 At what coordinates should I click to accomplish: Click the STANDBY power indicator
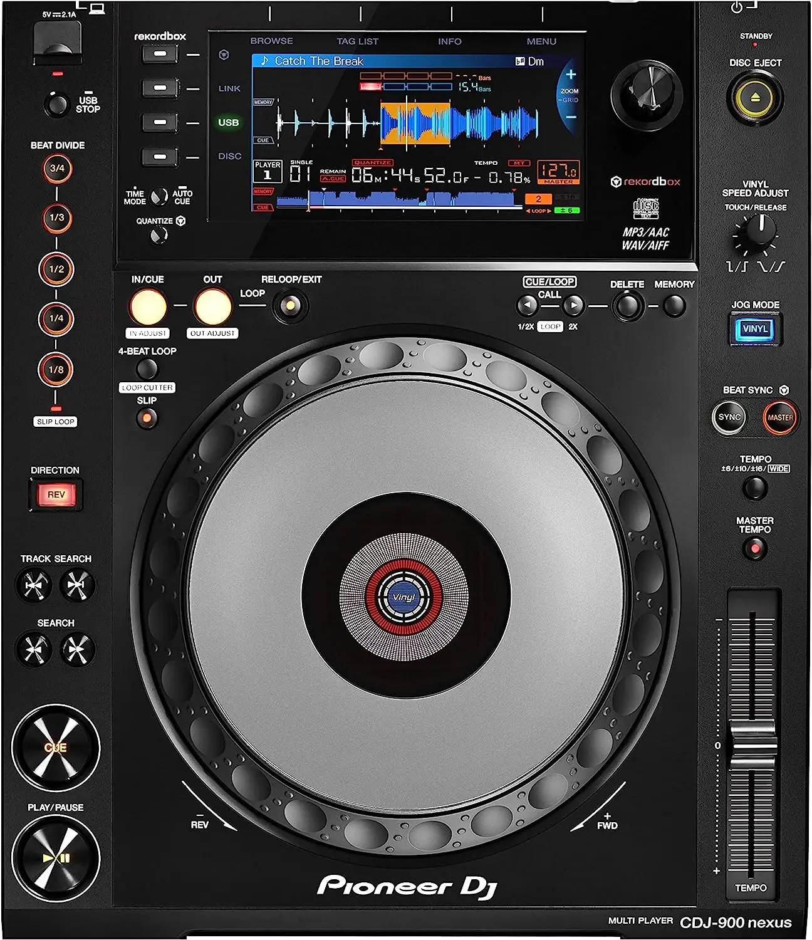pyautogui.click(x=755, y=45)
